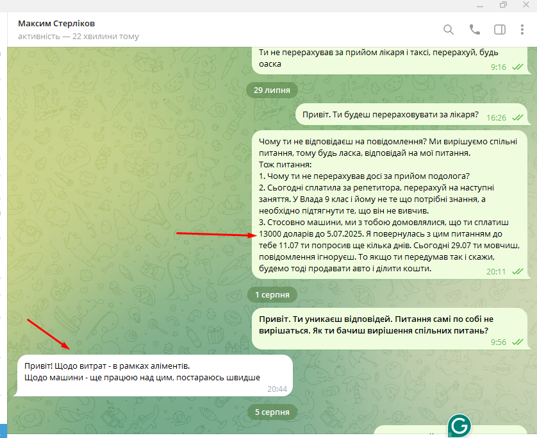Select top message about "прийом лікаря і таксі"

[390, 60]
